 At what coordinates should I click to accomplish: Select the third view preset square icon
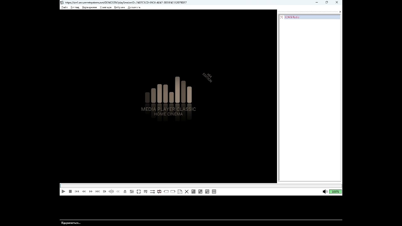[207, 191]
